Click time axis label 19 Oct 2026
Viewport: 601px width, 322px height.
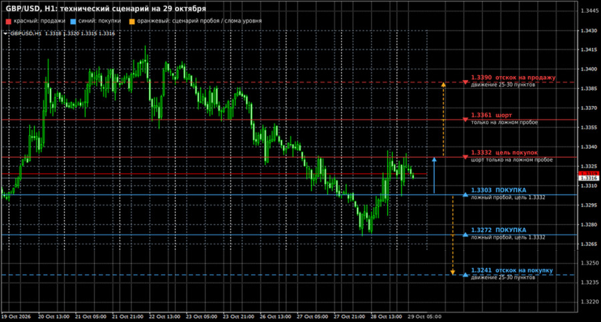(16, 317)
